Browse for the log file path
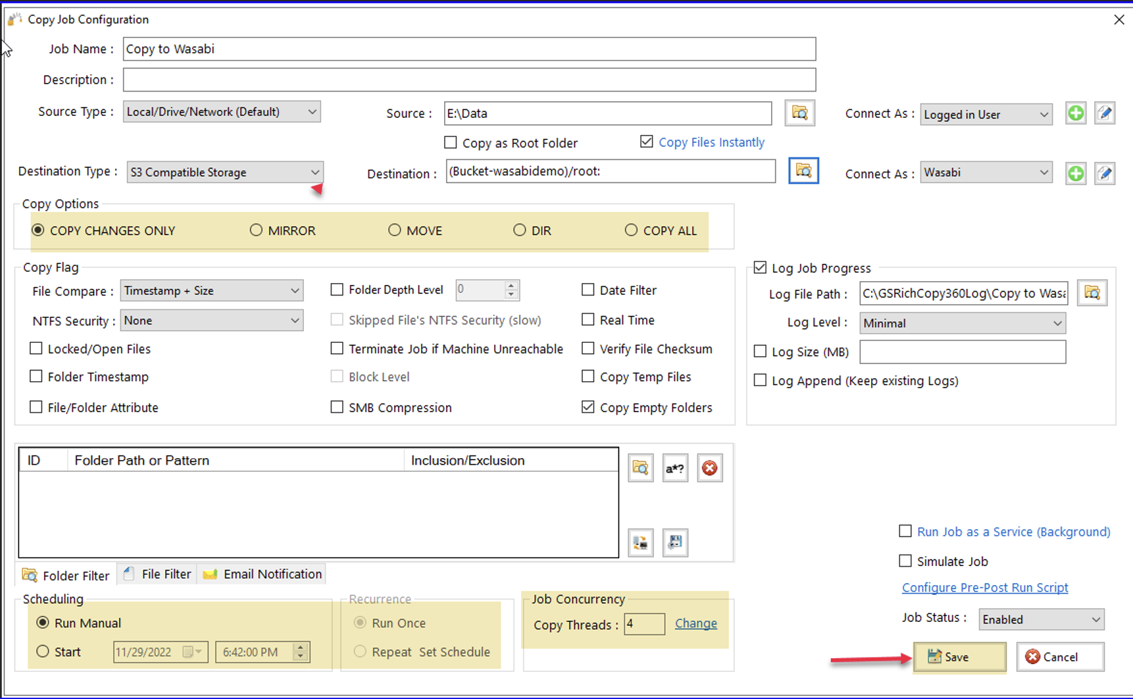The width and height of the screenshot is (1133, 699). point(1092,293)
